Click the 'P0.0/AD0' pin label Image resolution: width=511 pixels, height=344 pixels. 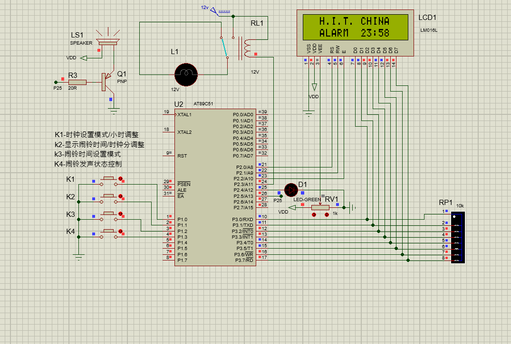(243, 114)
